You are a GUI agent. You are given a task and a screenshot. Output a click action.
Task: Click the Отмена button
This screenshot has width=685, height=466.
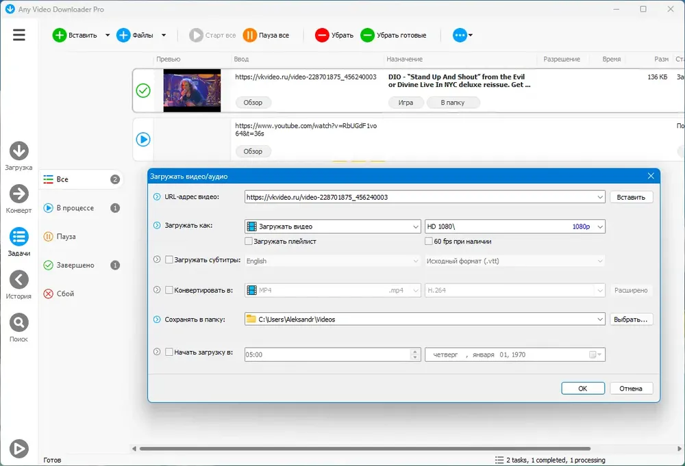[x=631, y=389]
